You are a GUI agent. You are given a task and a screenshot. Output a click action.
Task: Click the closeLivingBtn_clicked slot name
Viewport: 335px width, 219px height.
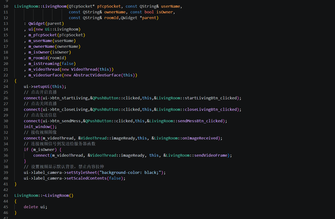[211, 109]
